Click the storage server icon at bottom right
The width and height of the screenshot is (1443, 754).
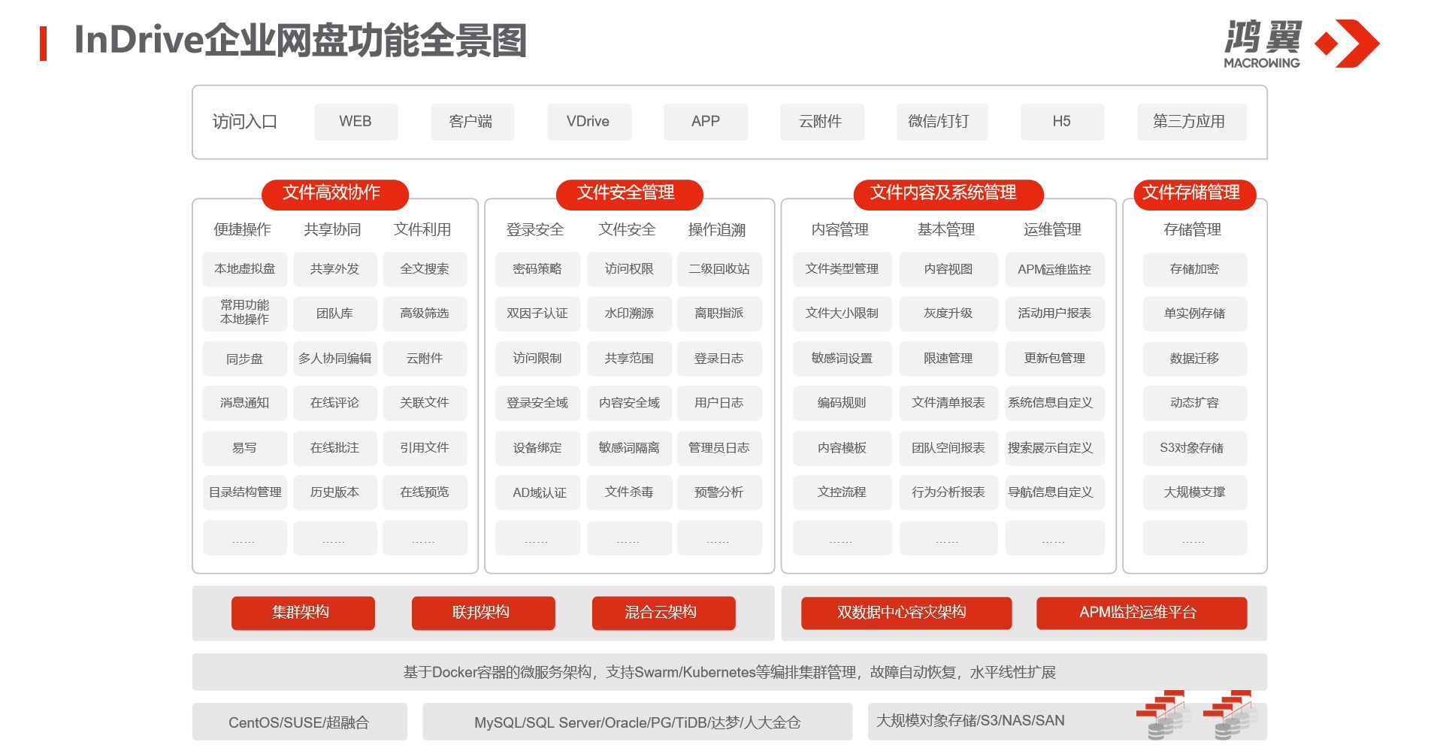(1230, 716)
